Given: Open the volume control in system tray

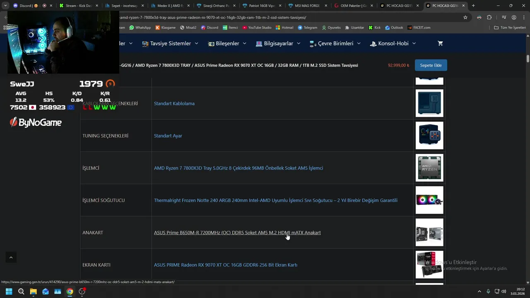Looking at the screenshot, I should [503, 291].
